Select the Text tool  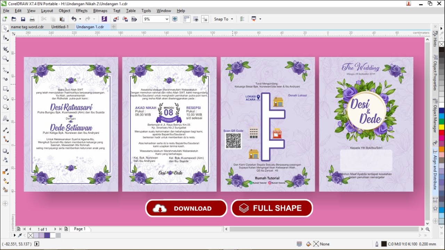tap(5, 118)
